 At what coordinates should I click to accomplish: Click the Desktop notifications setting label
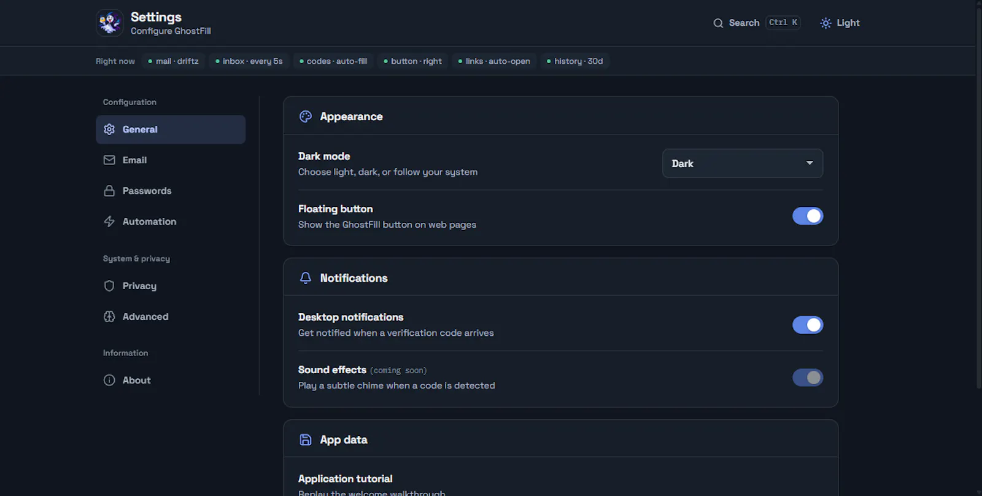tap(351, 317)
